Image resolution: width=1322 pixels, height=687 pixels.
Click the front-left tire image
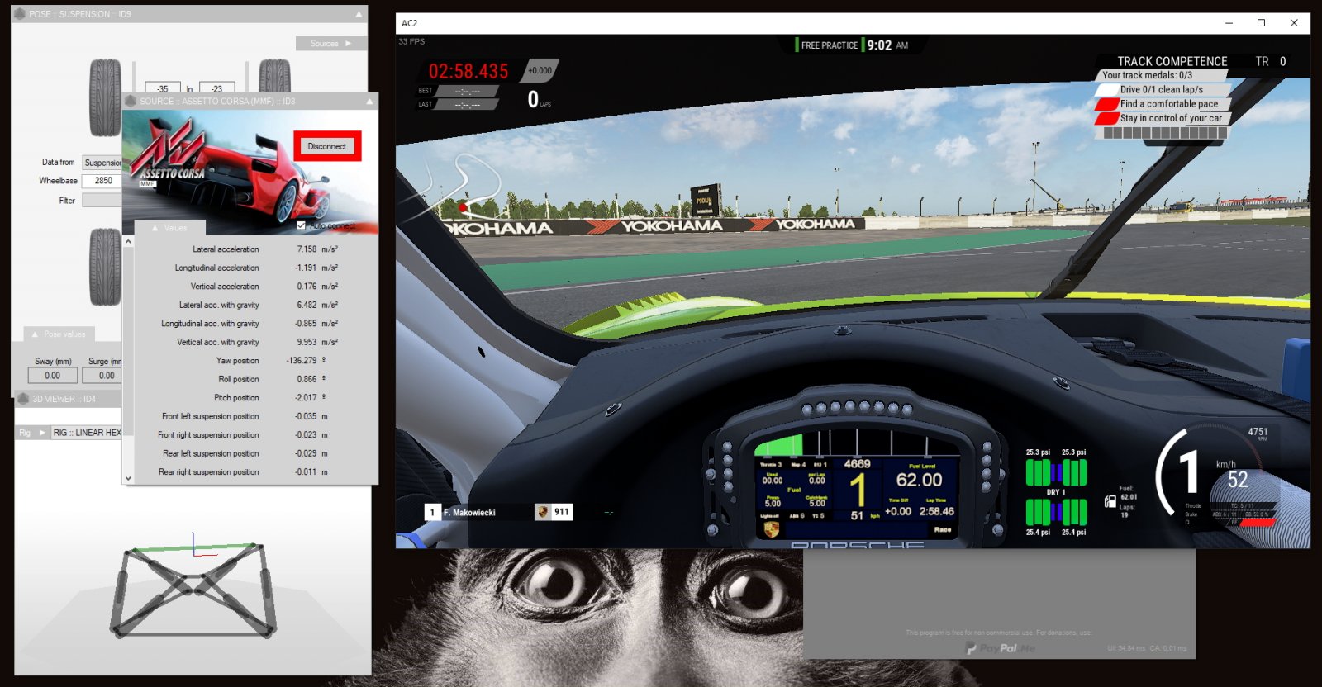click(x=106, y=97)
